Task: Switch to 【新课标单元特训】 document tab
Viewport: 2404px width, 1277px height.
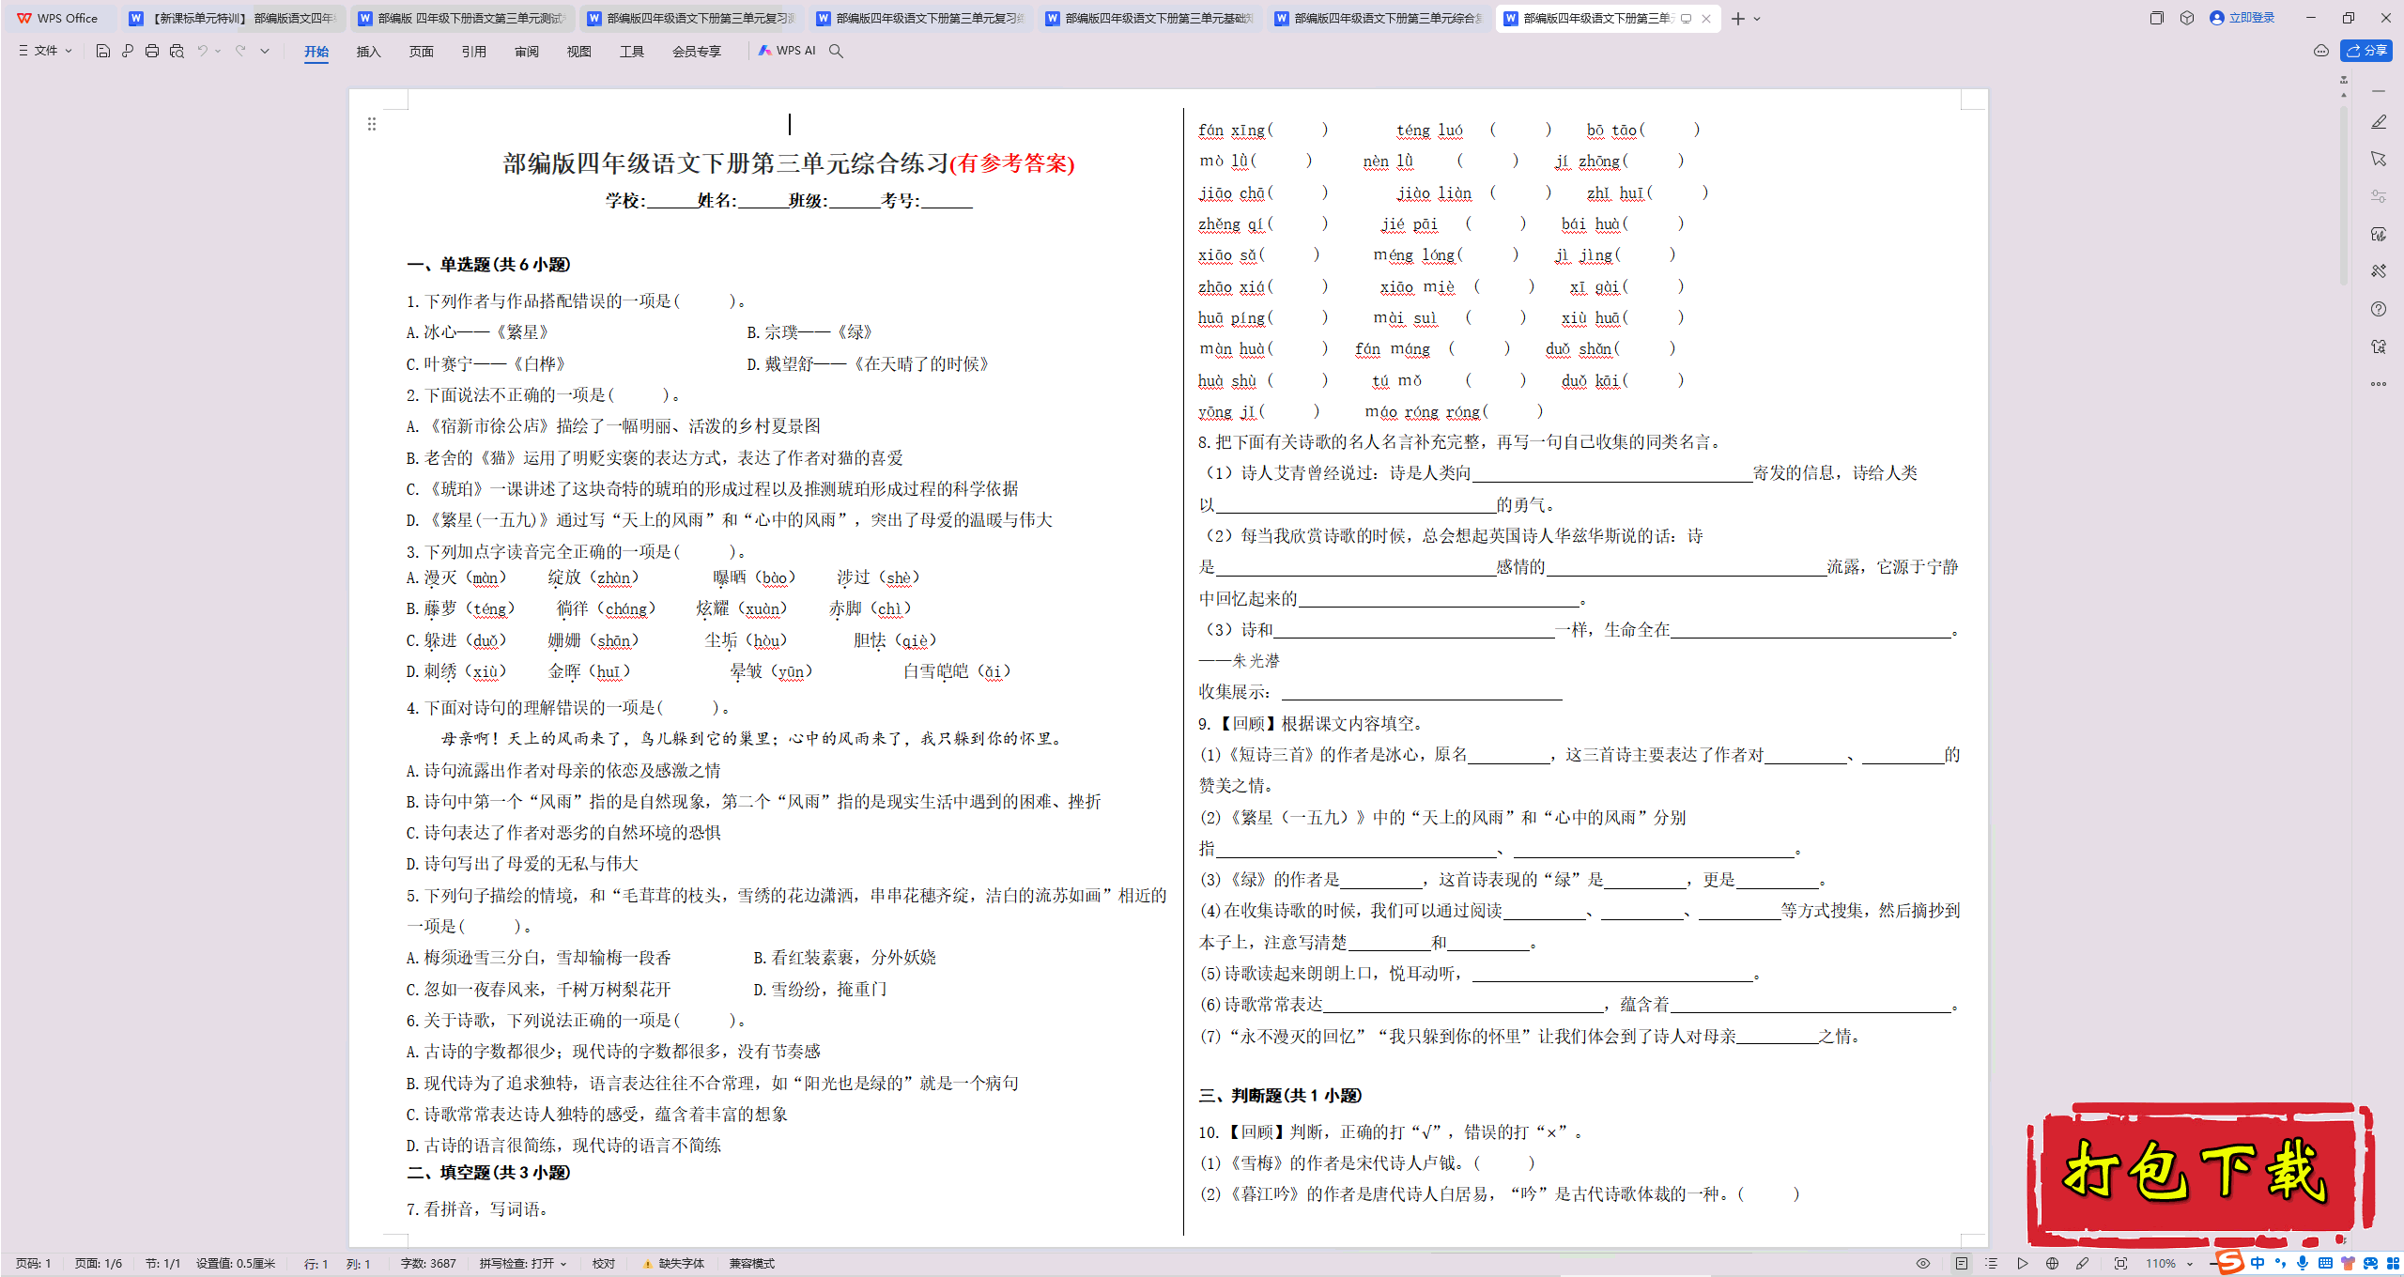Action: pos(232,18)
